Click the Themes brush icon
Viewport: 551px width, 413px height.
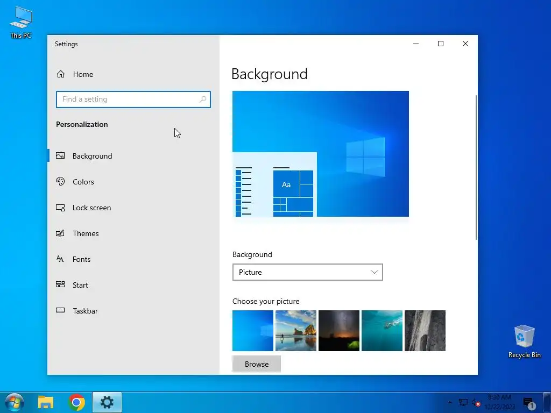60,233
